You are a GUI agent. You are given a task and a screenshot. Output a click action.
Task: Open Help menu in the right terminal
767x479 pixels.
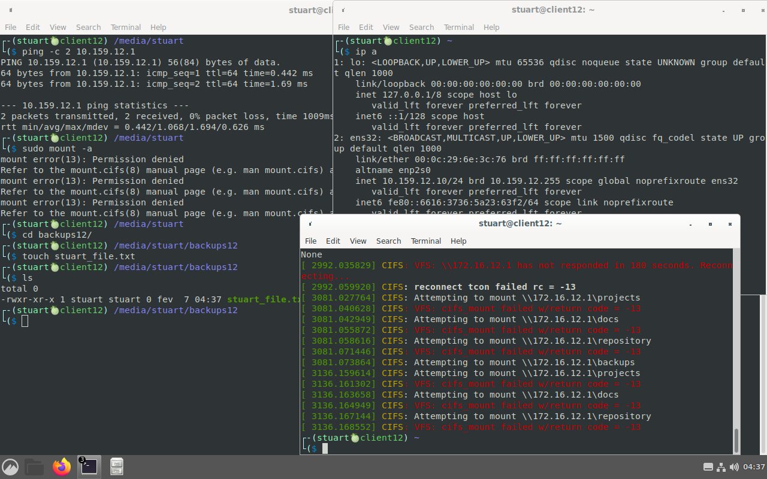[491, 27]
